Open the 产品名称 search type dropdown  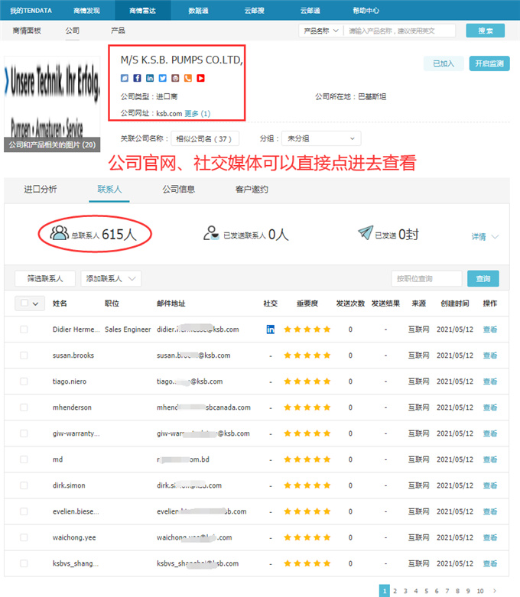pyautogui.click(x=320, y=31)
